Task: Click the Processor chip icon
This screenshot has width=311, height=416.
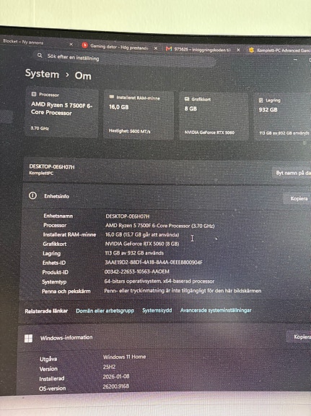Action: click(34, 94)
